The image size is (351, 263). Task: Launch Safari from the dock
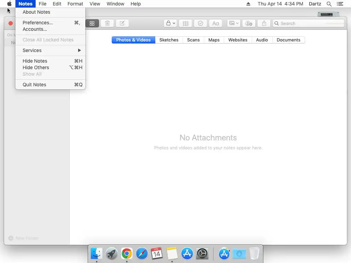[x=142, y=254]
